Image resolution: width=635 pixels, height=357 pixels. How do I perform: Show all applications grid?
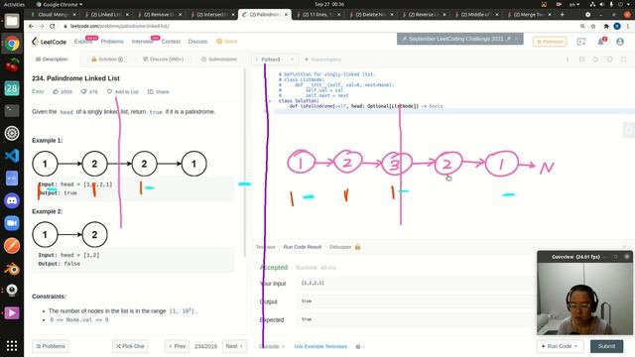click(x=12, y=346)
